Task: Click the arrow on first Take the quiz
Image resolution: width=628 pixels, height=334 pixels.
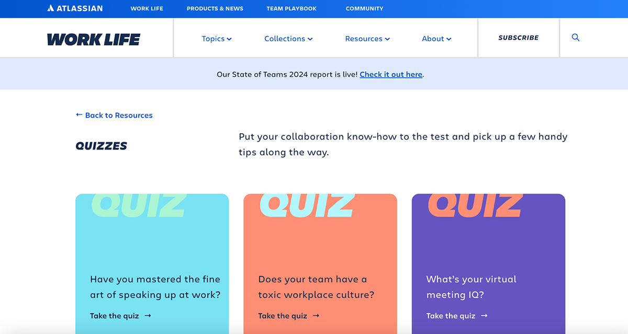Action: (x=148, y=316)
